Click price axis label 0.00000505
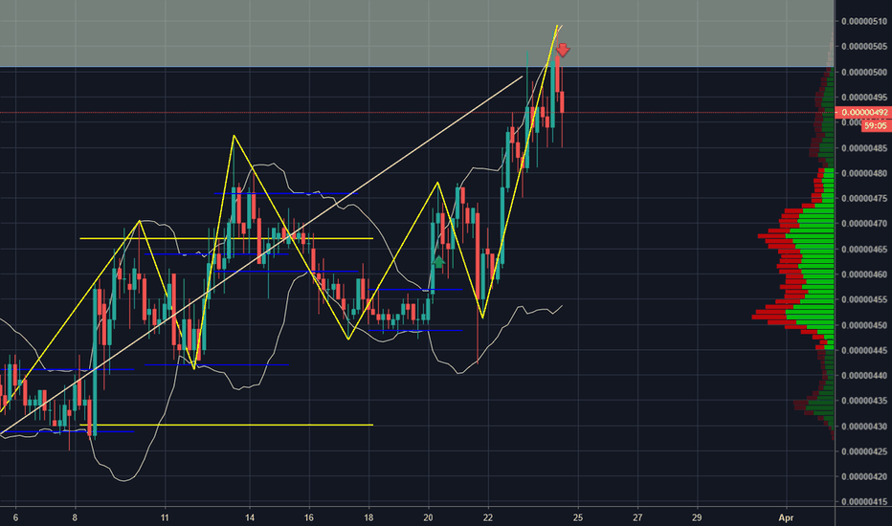892x526 pixels. coord(864,47)
